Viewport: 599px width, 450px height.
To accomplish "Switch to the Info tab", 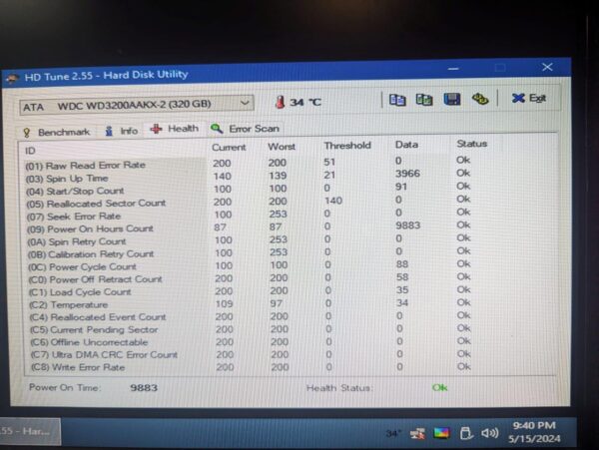I will pos(121,131).
